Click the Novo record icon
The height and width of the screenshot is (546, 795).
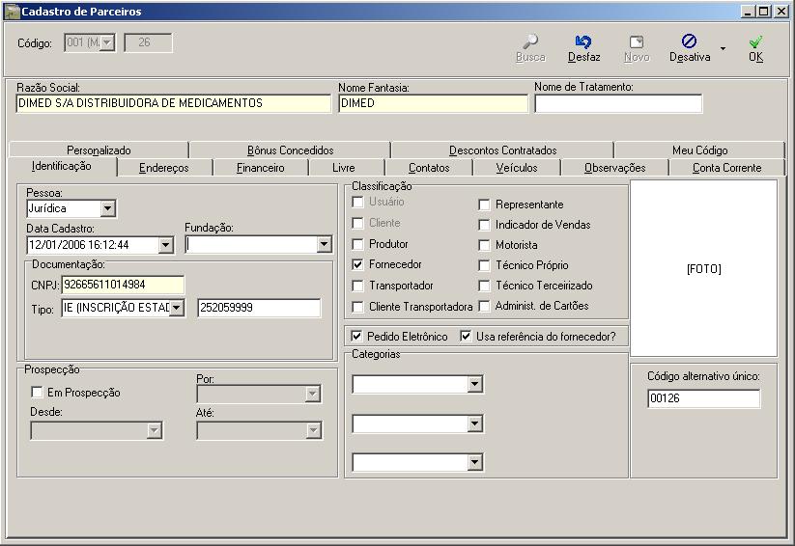tap(637, 41)
